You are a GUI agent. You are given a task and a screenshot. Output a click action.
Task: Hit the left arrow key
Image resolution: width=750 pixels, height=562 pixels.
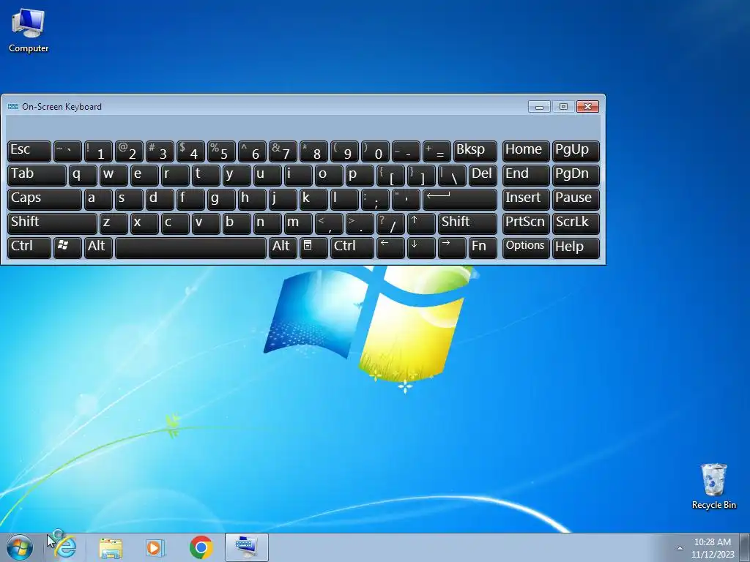390,247
